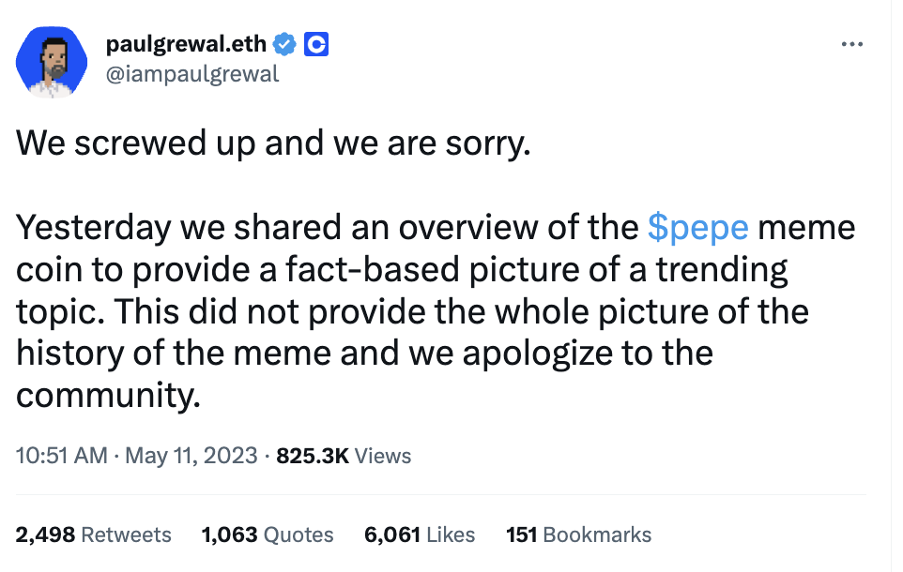
Task: Click the May 11, 2023 date
Action: (191, 456)
